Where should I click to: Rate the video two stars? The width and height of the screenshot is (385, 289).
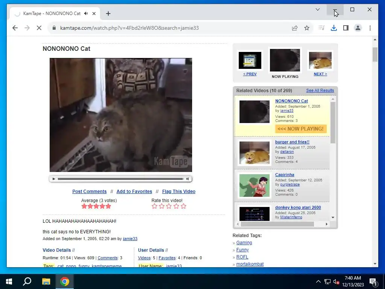pos(162,206)
